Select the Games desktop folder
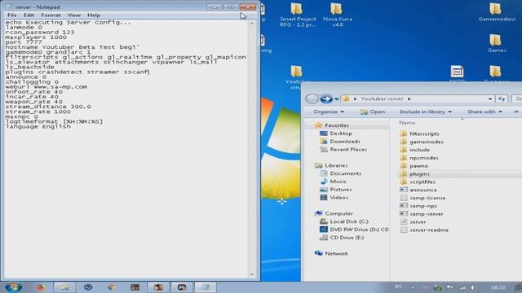The image size is (522, 293). [x=497, y=43]
